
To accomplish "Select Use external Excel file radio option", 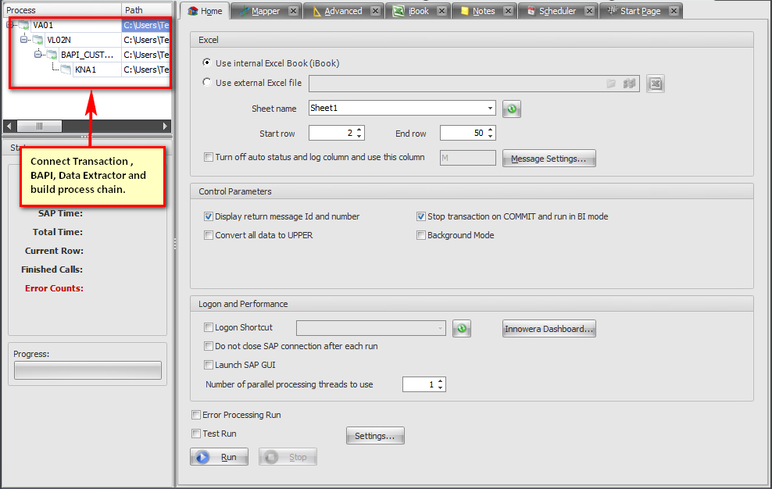I will pos(207,83).
